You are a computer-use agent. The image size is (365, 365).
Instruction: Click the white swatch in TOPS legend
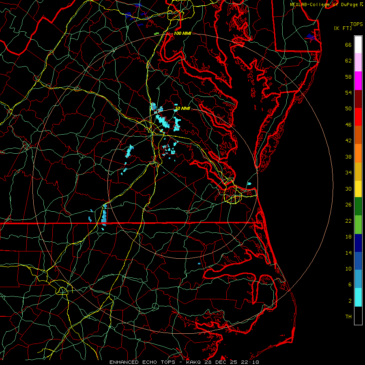coord(358,45)
